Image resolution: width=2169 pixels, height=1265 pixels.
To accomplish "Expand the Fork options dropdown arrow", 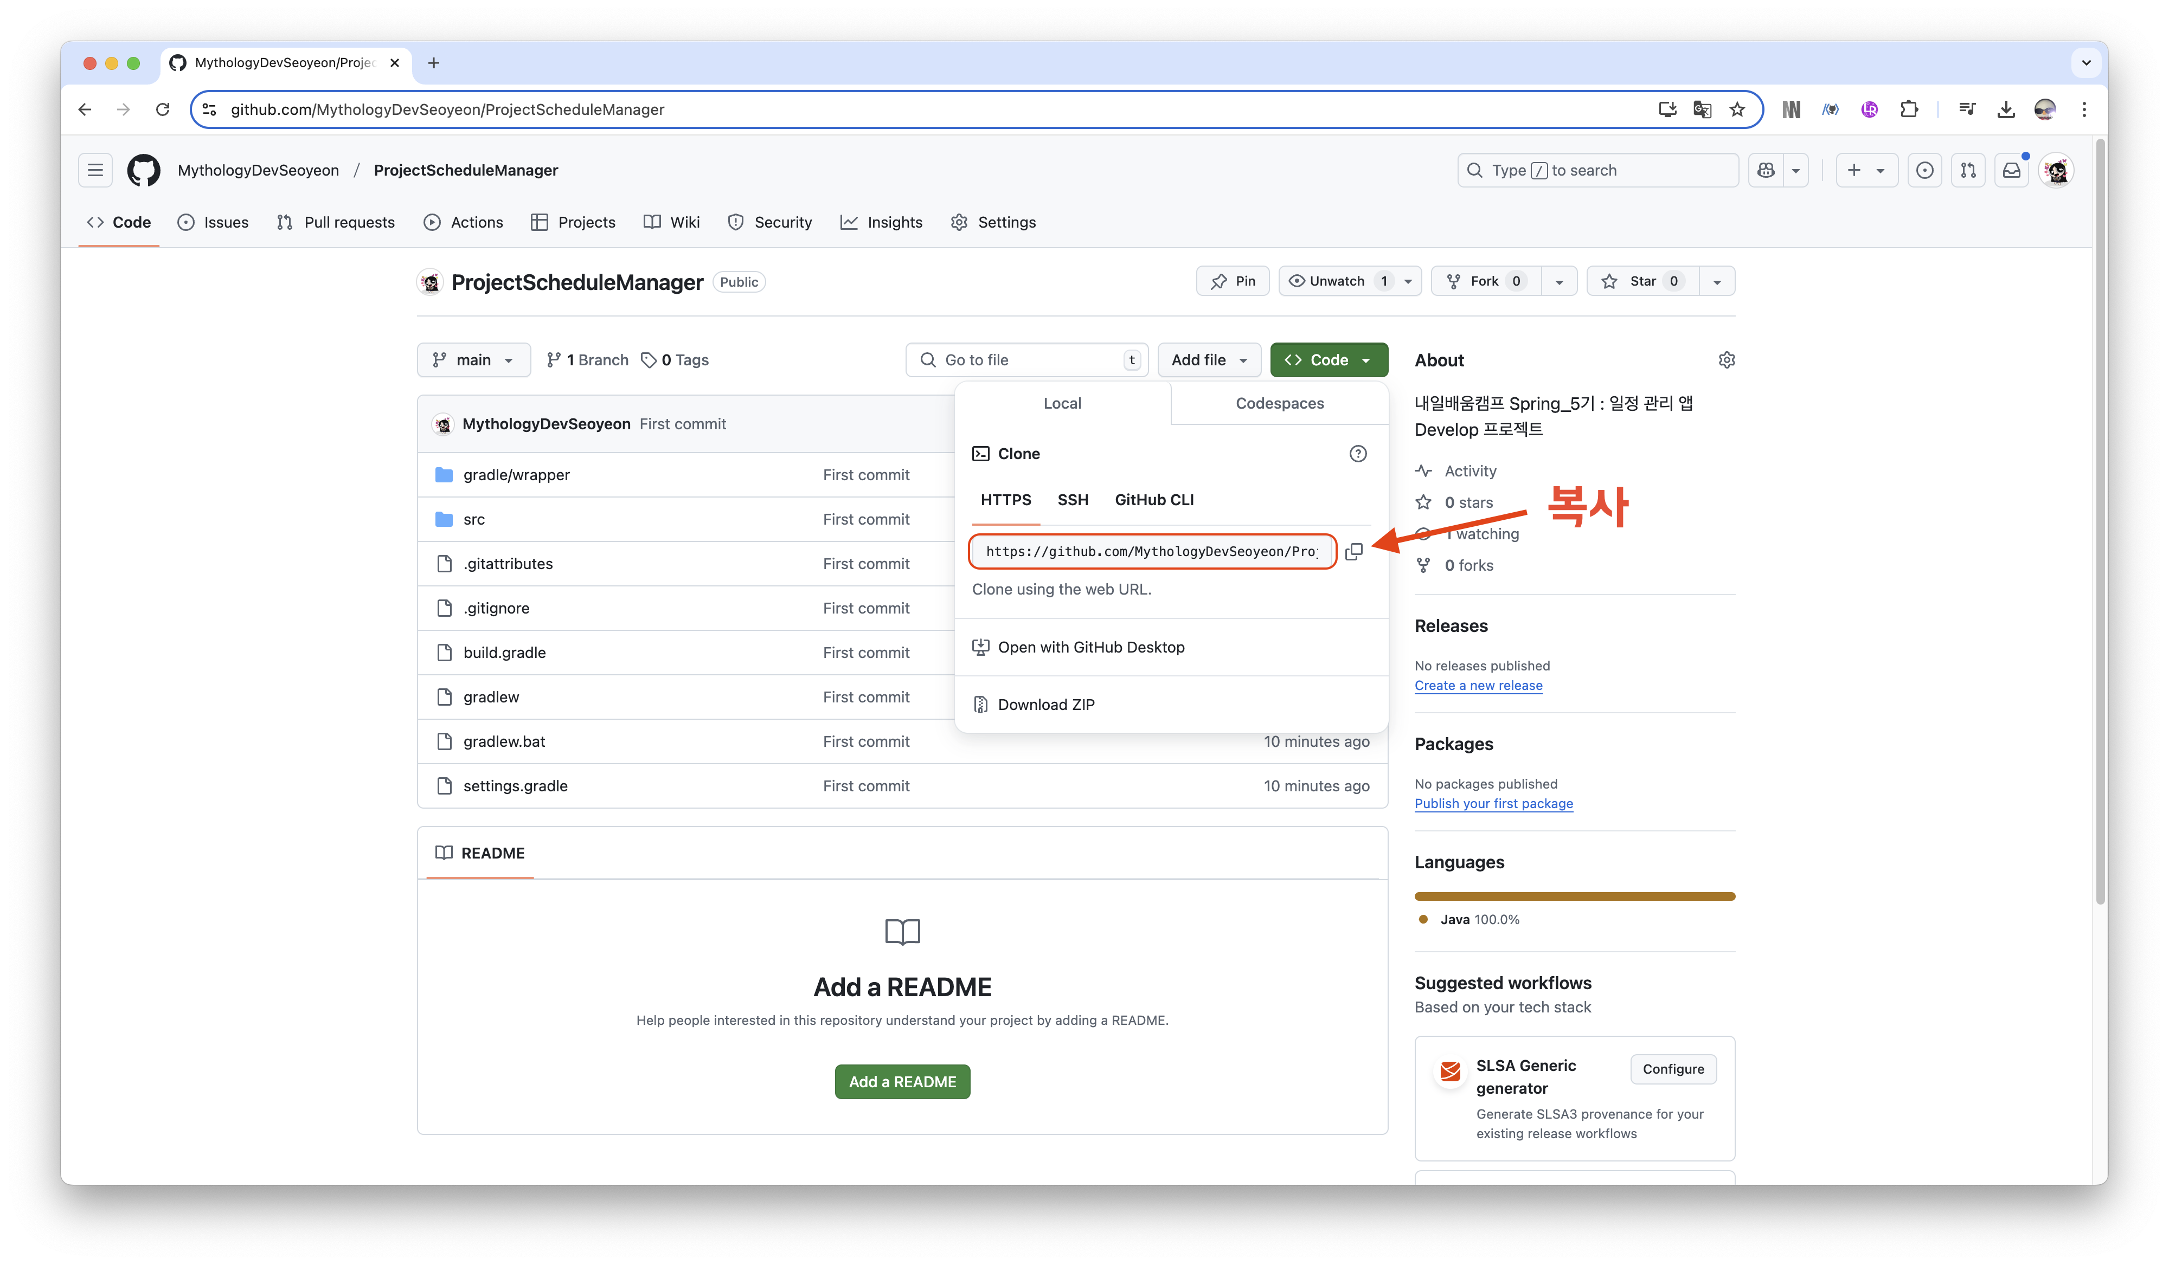I will (1559, 281).
